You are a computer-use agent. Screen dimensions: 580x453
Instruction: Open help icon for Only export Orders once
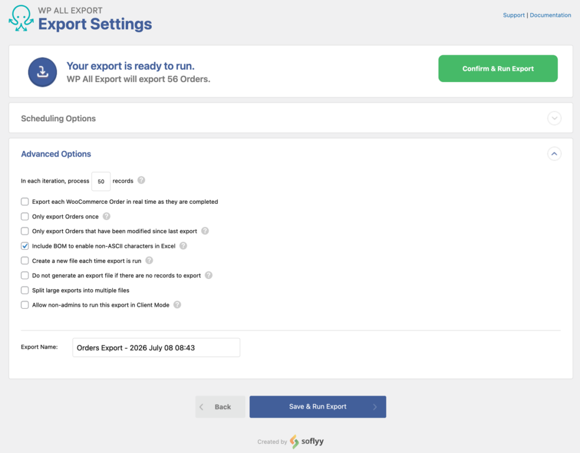[106, 216]
